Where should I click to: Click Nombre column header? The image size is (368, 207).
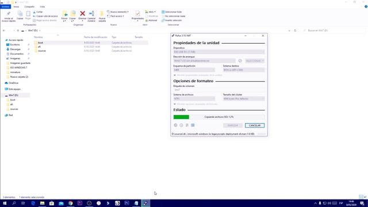[x=39, y=37]
